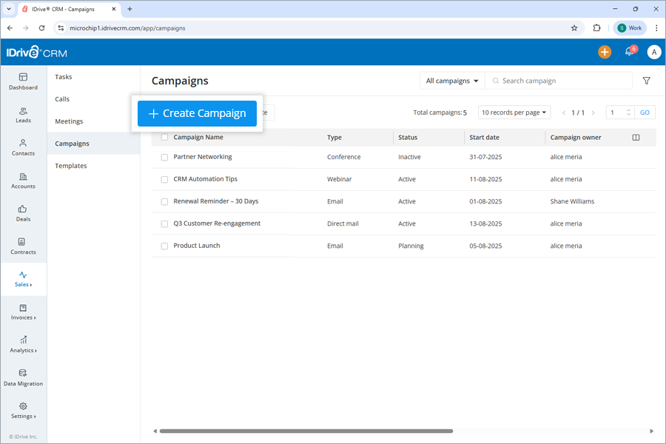Image resolution: width=666 pixels, height=444 pixels.
Task: Change the 10 records per page dropdown
Action: pyautogui.click(x=512, y=112)
